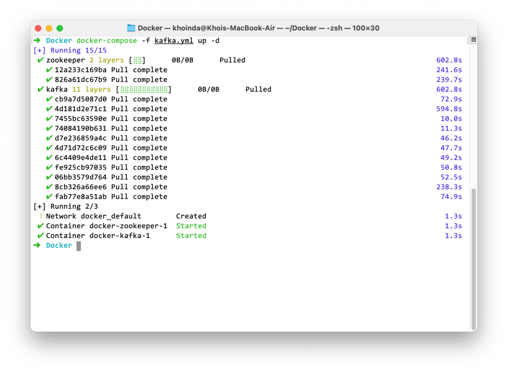Click the window title text in title bar

(258, 28)
